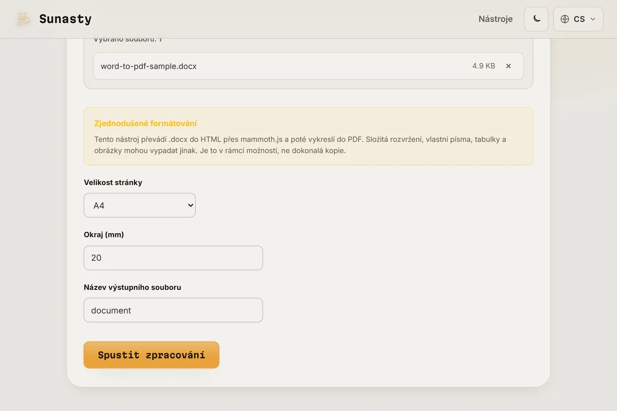617x411 pixels.
Task: Click the globe icon in language selector
Action: pos(565,19)
